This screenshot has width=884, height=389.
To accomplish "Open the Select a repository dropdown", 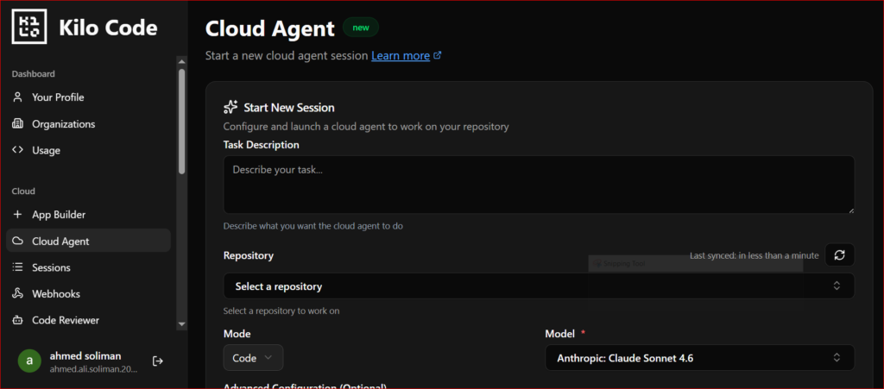I will point(539,286).
